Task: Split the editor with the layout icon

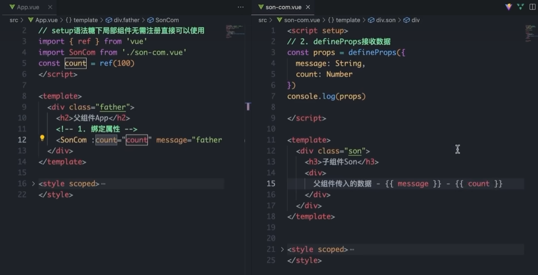Action: [x=532, y=7]
